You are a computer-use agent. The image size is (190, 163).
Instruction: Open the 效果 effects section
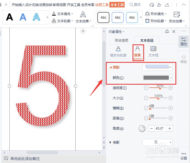coord(137,52)
